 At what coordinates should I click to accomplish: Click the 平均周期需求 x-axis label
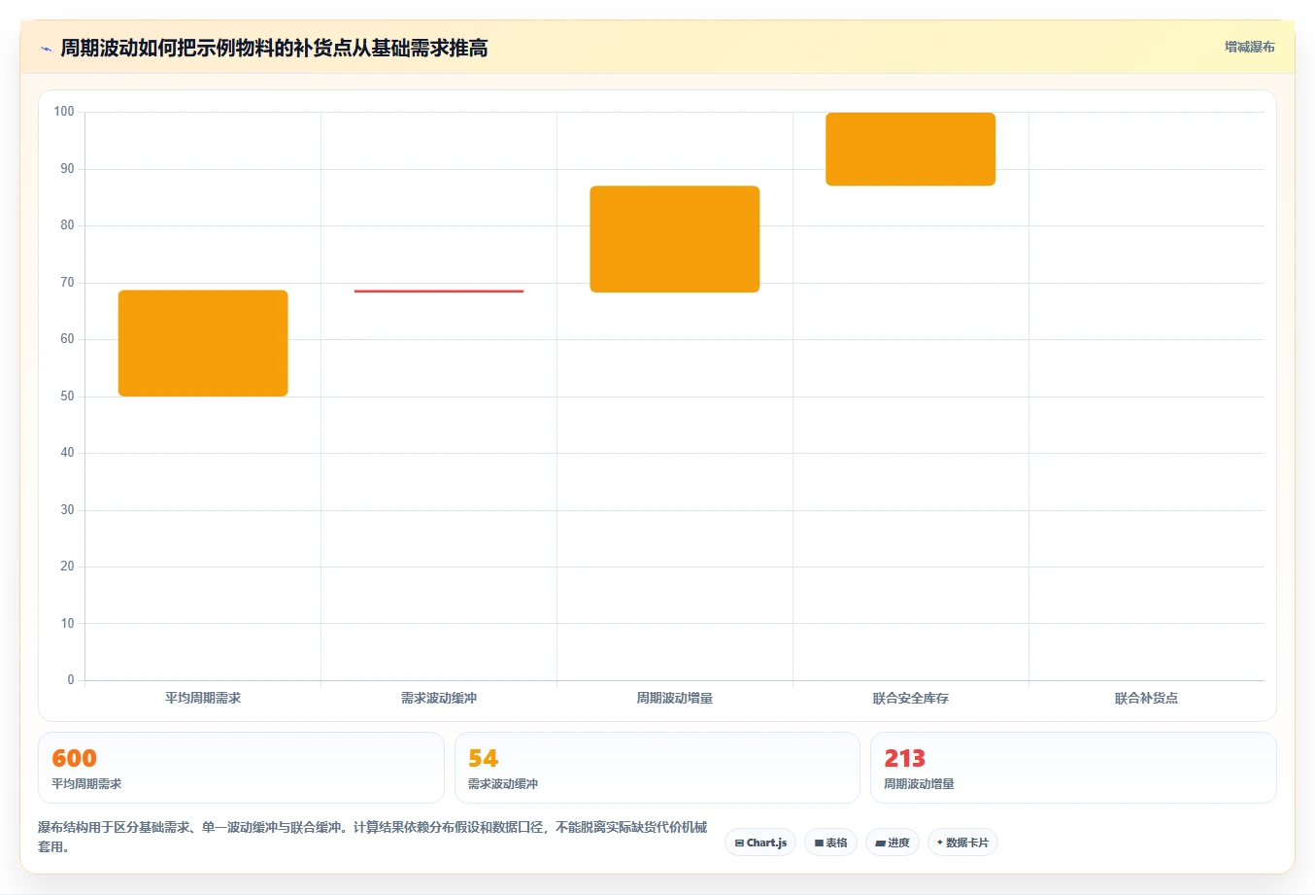(x=203, y=698)
